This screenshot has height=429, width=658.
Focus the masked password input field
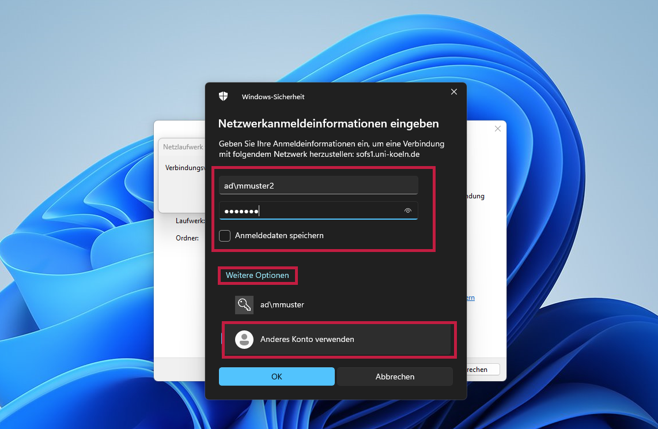tap(318, 210)
